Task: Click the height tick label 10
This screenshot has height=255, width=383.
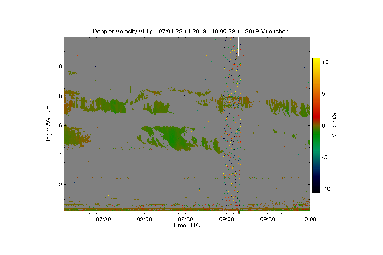Action: [x=58, y=66]
